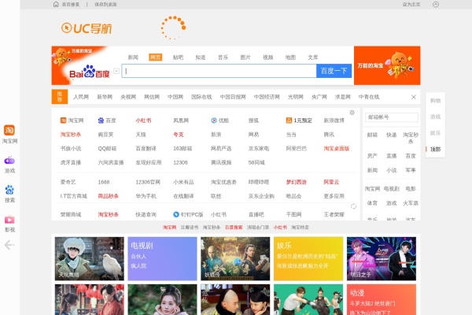Click the home icon beside 首页修复

point(56,4)
